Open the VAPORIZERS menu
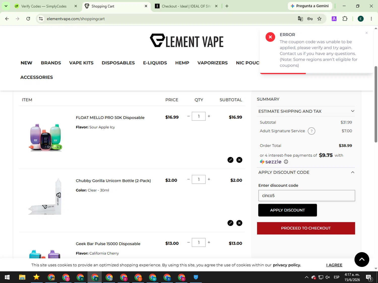The height and width of the screenshot is (283, 378). [x=212, y=63]
